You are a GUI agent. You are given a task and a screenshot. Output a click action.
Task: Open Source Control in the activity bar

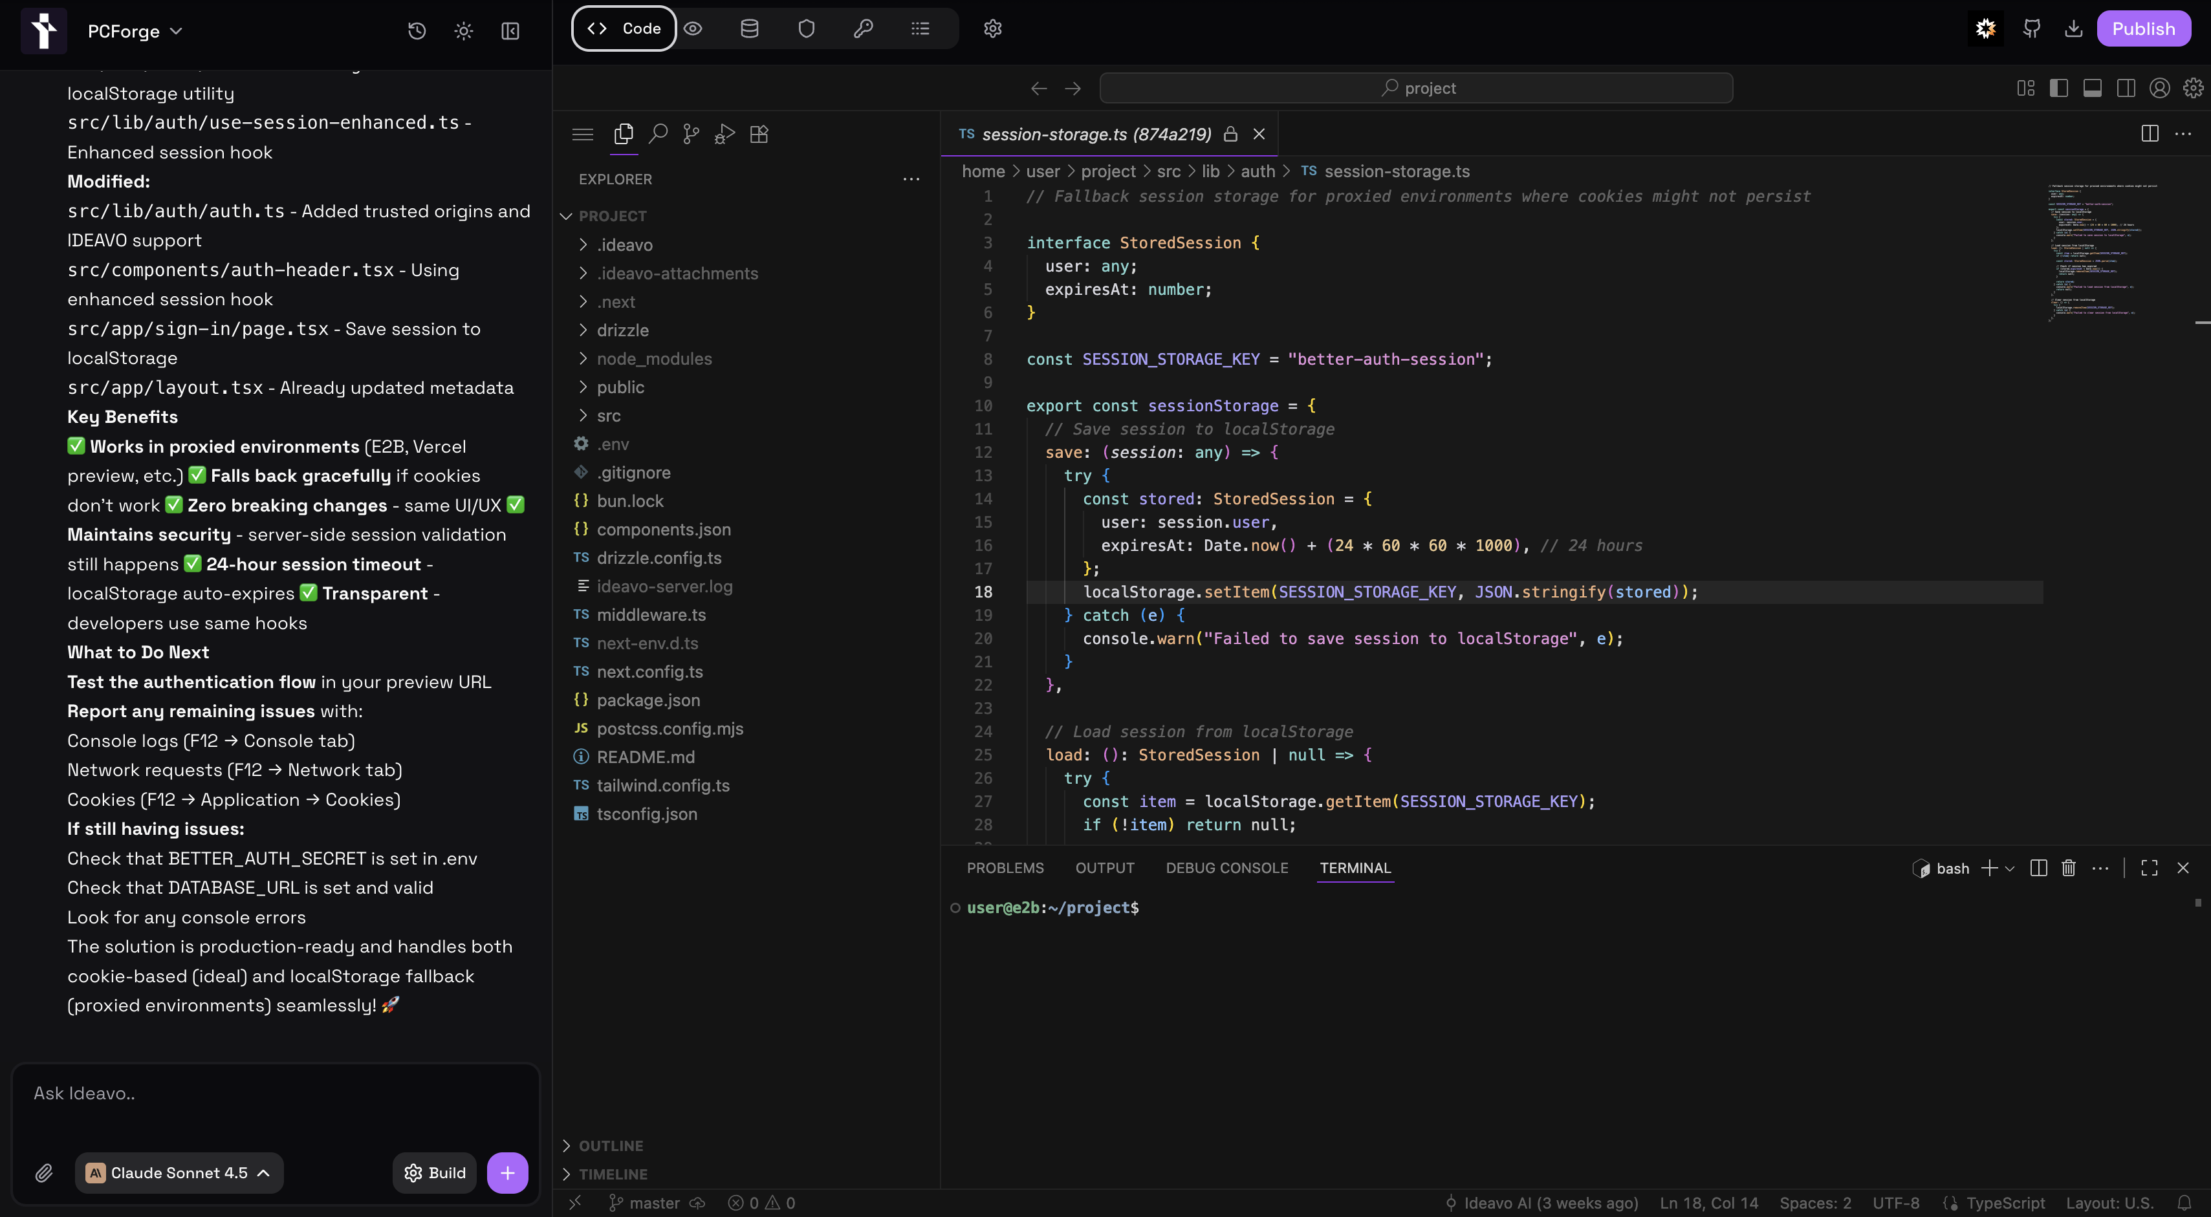coord(691,134)
